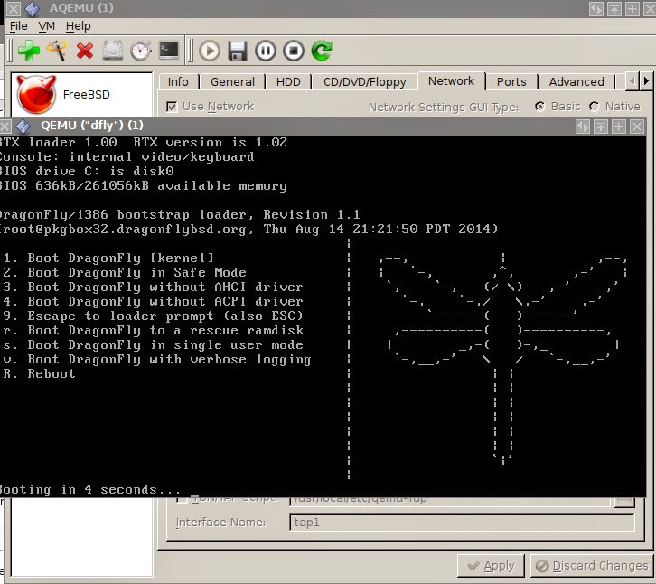The image size is (656, 584).
Task: Stop the virtual machine
Action: coord(294,51)
